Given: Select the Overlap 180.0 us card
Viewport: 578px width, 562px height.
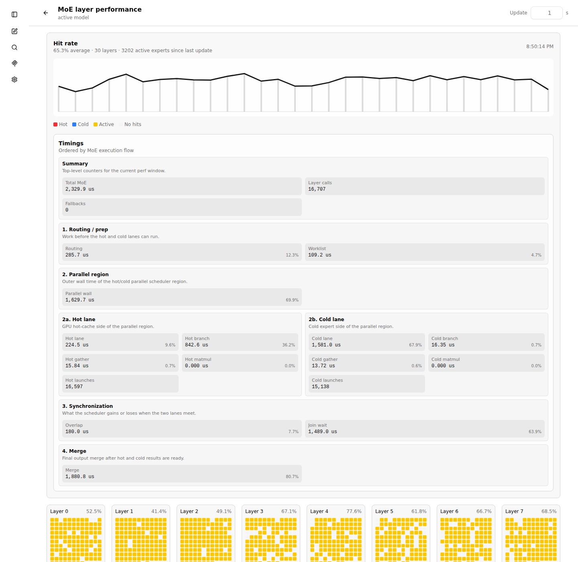Looking at the screenshot, I should 182,429.
